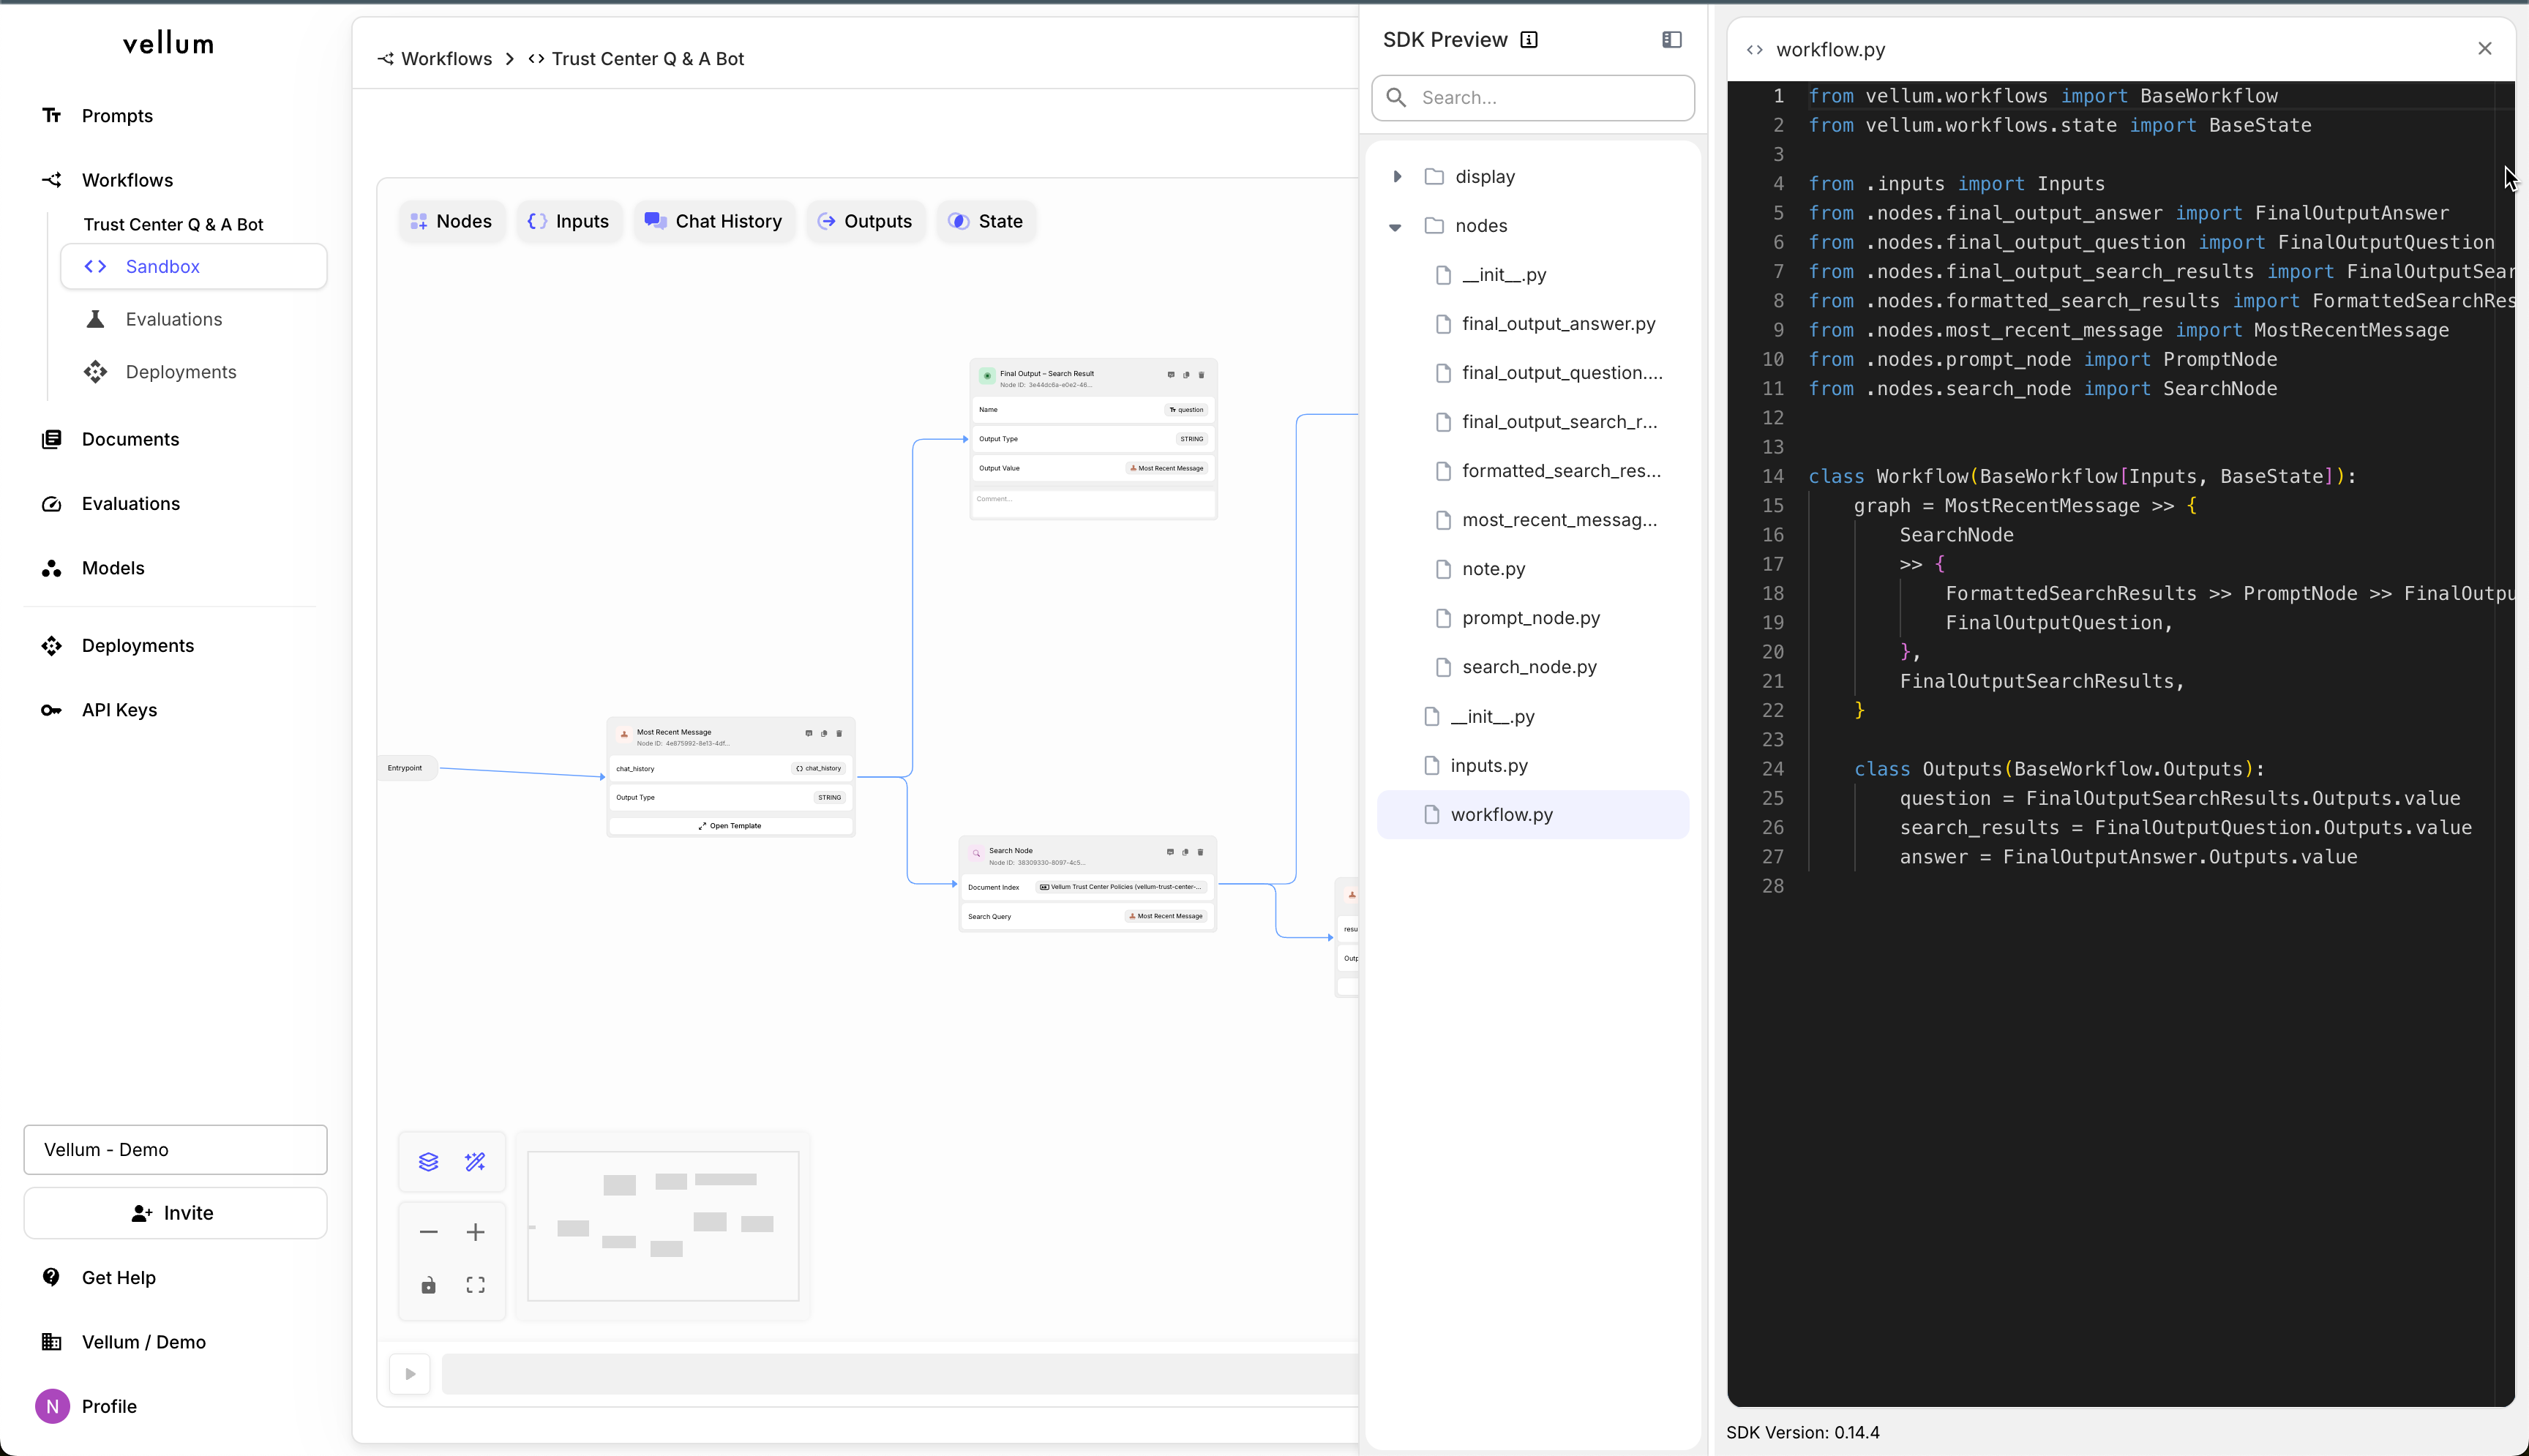This screenshot has width=2529, height=1456.
Task: Open Template on Most Recent Message node
Action: tap(730, 826)
